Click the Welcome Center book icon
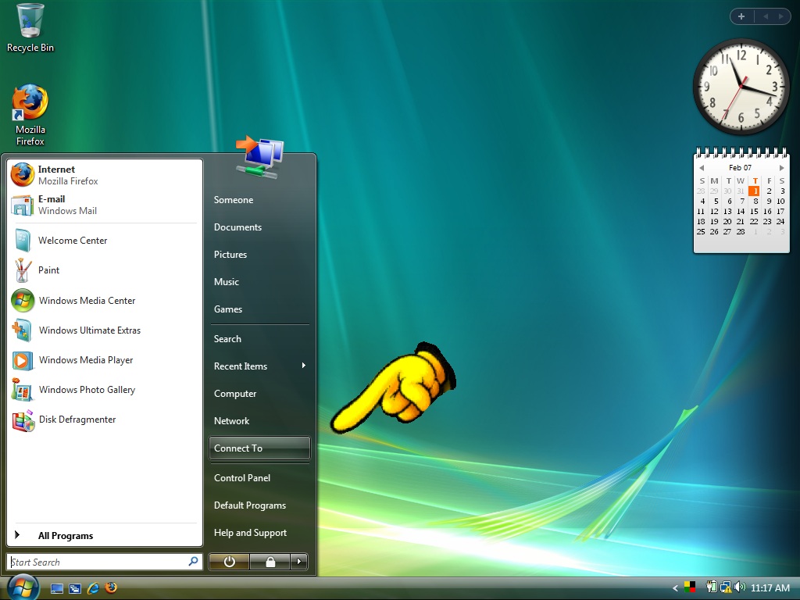Viewport: 800px width, 600px height. 23,241
